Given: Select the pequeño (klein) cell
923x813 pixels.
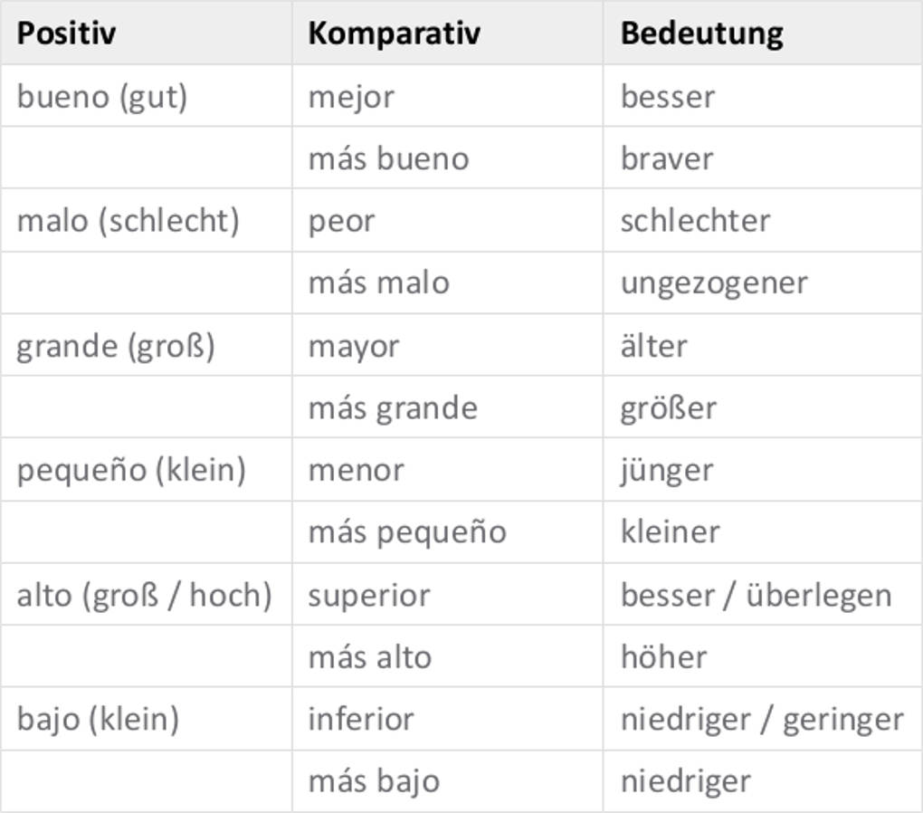Looking at the screenshot, I should click(x=131, y=471).
